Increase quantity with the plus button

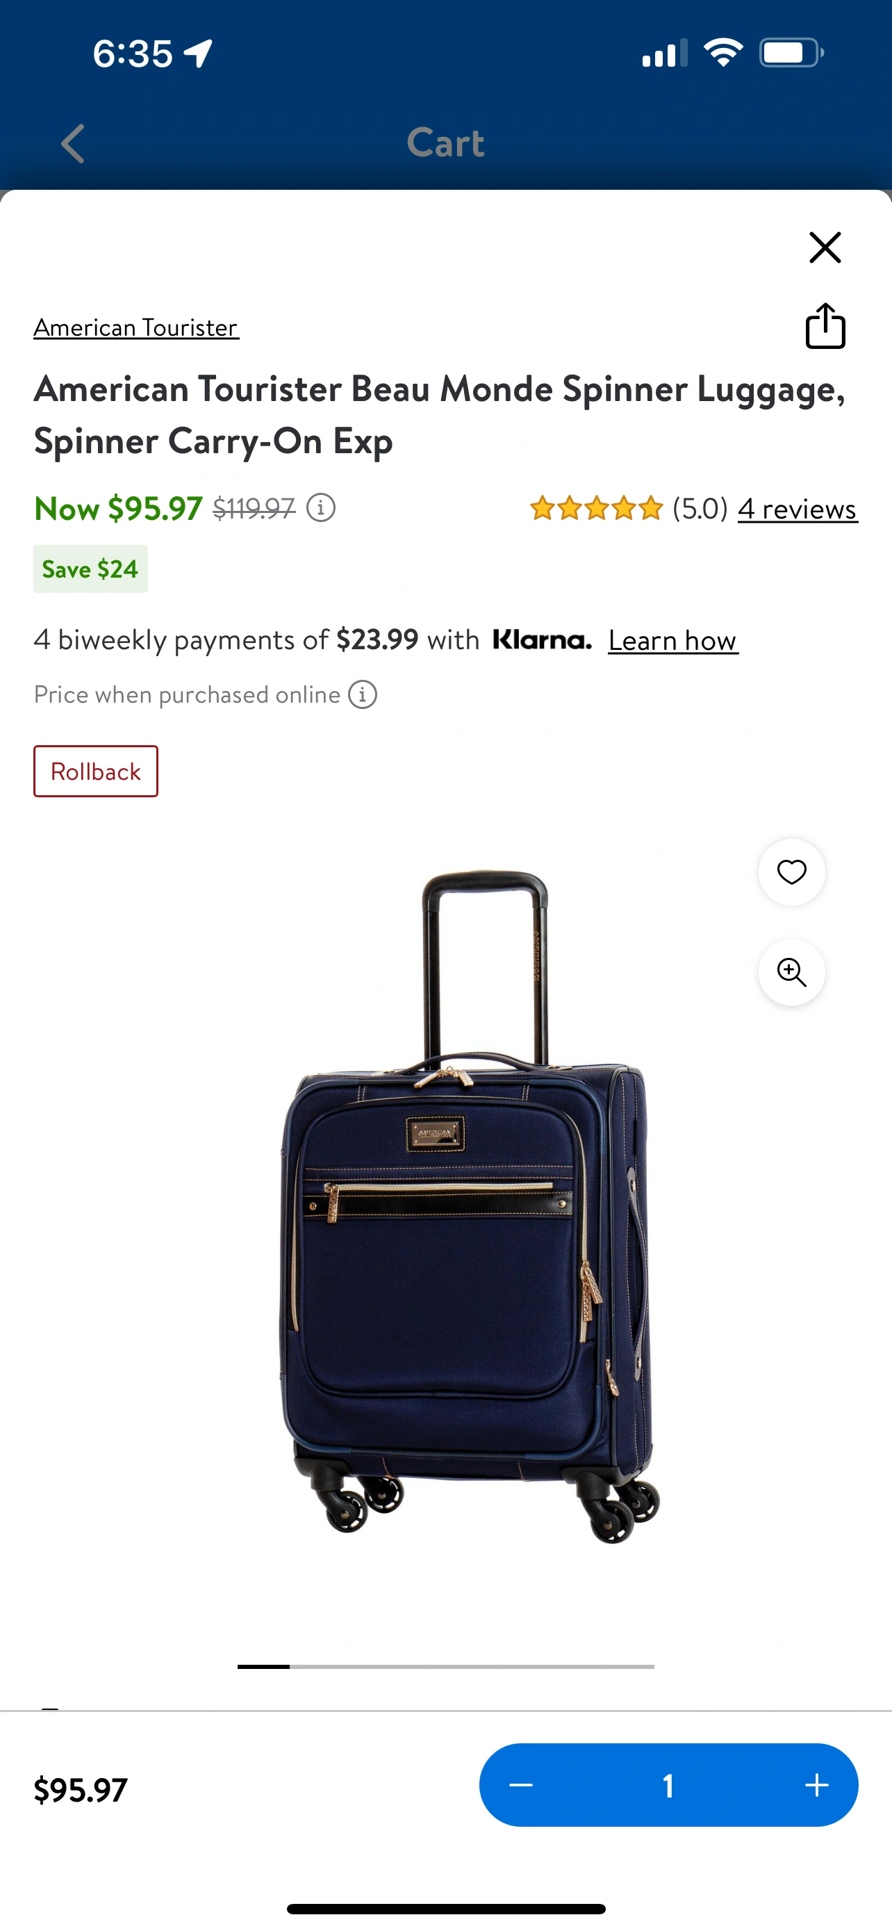[x=816, y=1785]
